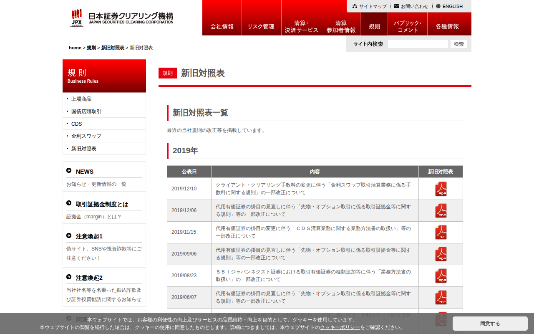Focus the サイト内検索 text field
The width and height of the screenshot is (534, 334).
(x=418, y=44)
